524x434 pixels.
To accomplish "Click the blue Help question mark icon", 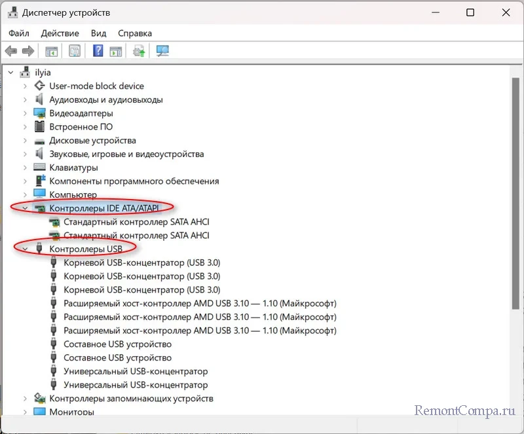I will pyautogui.click(x=98, y=51).
